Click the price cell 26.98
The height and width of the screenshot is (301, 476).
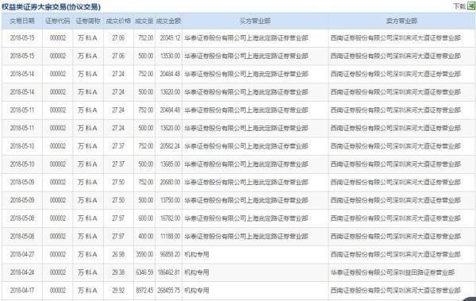pyautogui.click(x=118, y=254)
